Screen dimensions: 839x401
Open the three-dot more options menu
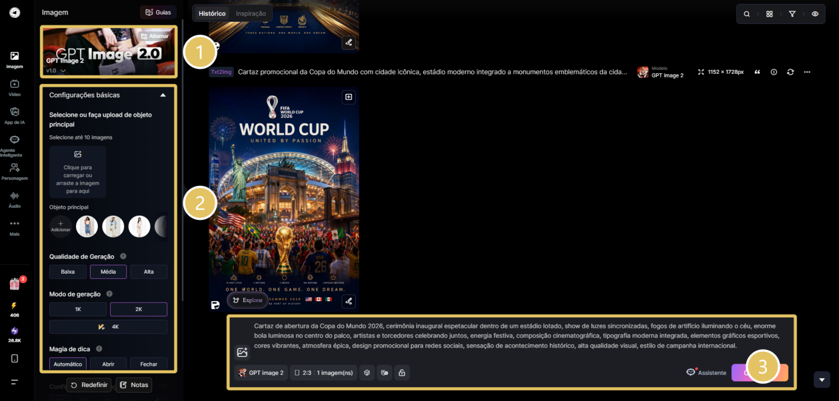pos(807,72)
